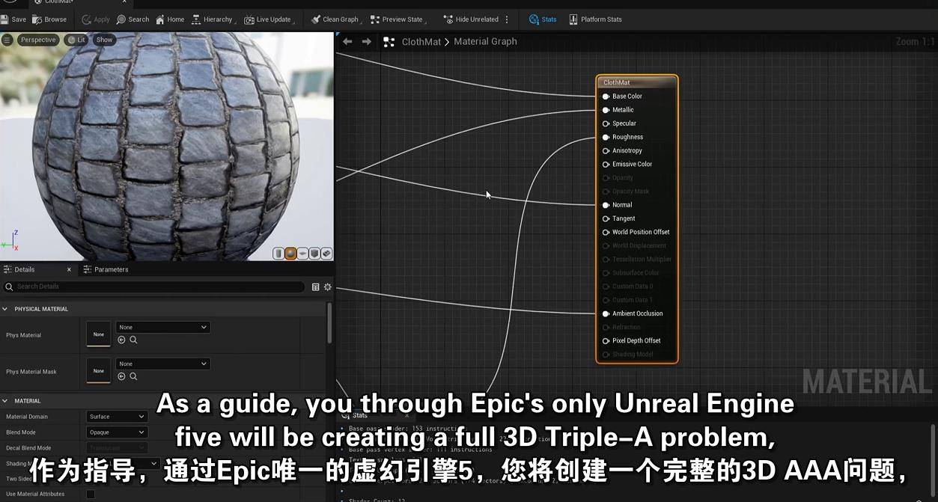Open Details settings gear

click(327, 287)
